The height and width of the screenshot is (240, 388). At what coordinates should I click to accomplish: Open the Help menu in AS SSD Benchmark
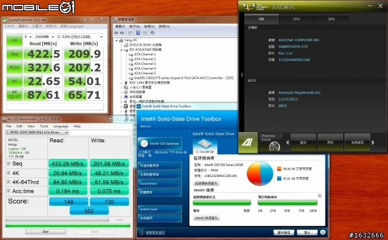click(77, 126)
